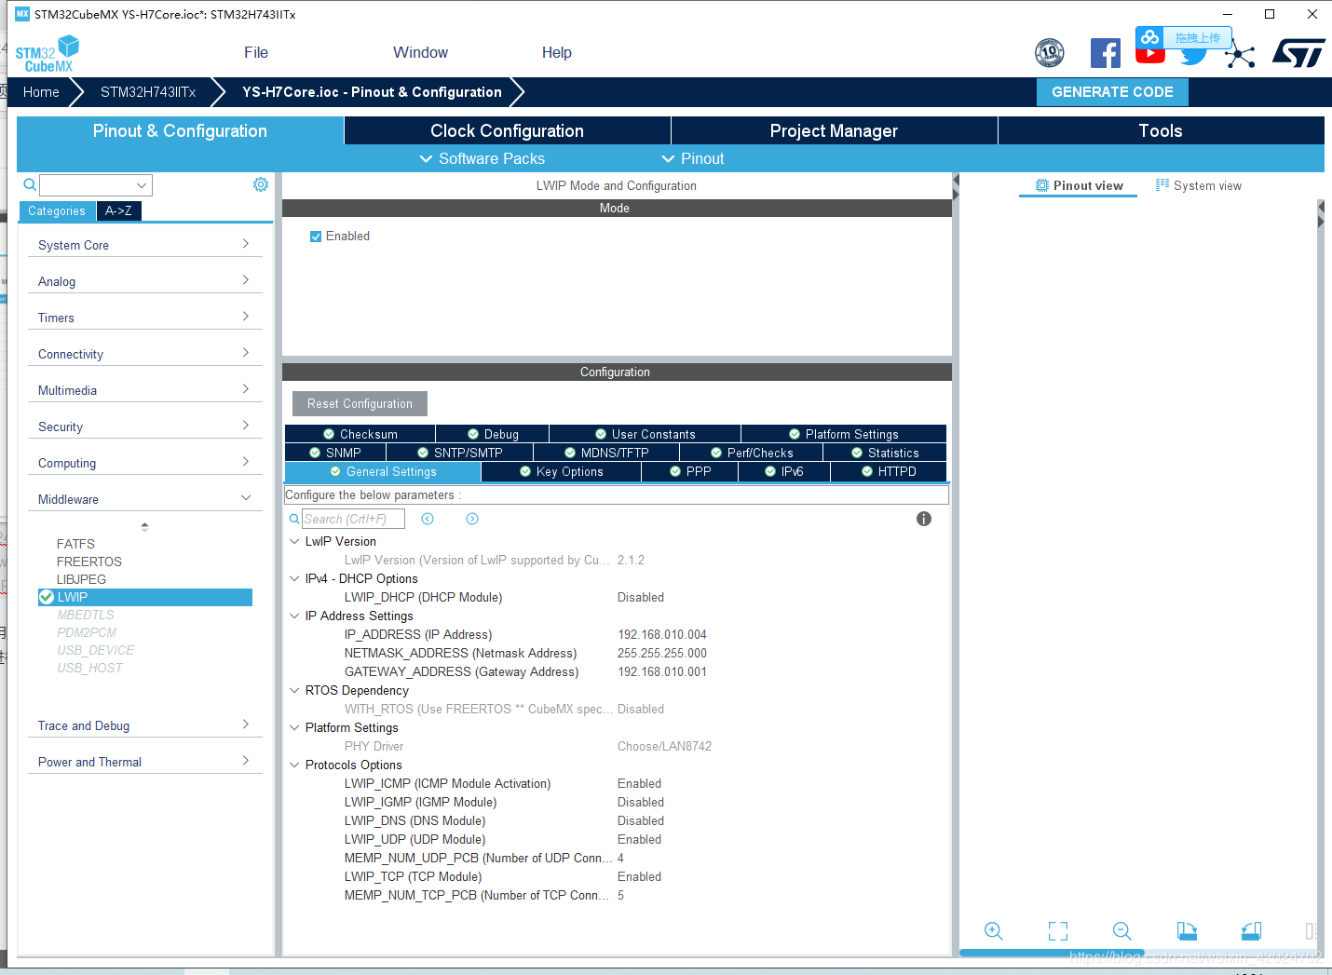
Task: Switch to Tools tab
Action: point(1161,130)
